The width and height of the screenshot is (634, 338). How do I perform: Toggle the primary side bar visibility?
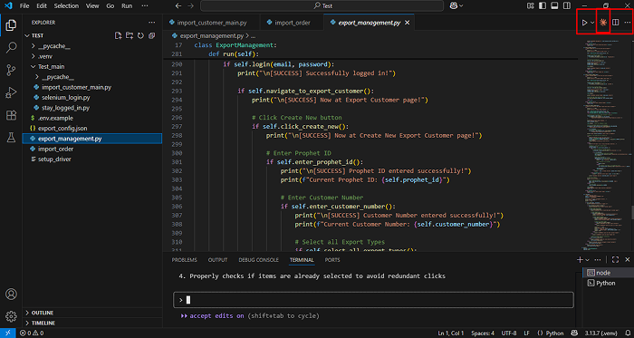(542, 5)
